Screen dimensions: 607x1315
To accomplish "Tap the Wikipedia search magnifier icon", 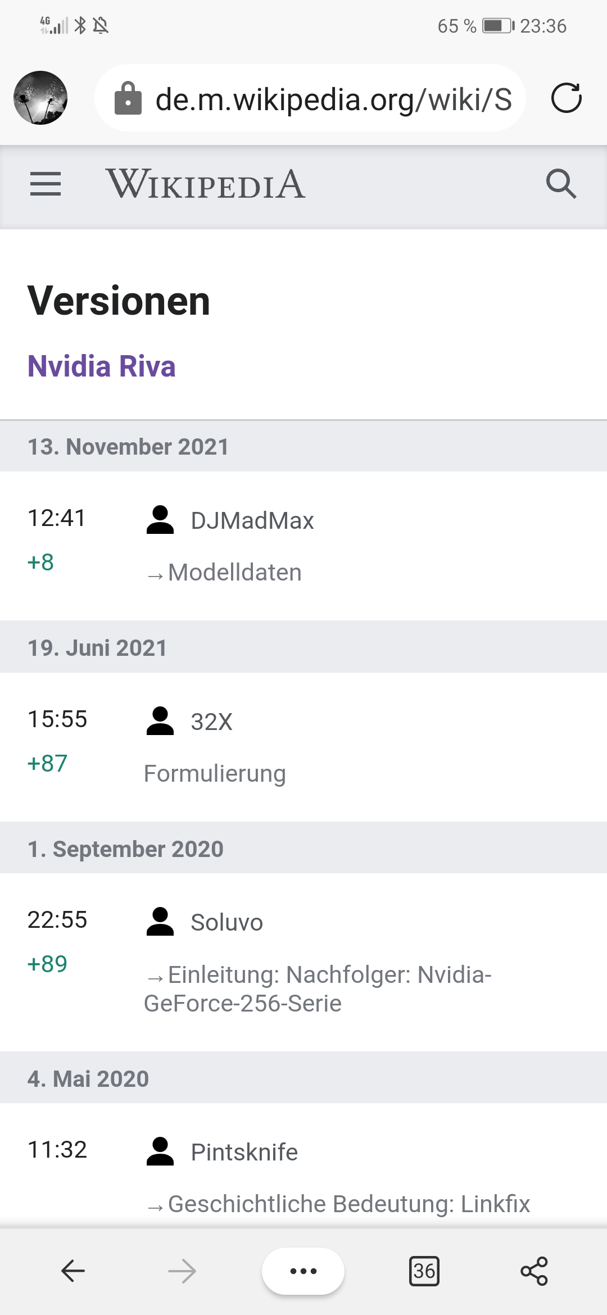I will (x=561, y=184).
